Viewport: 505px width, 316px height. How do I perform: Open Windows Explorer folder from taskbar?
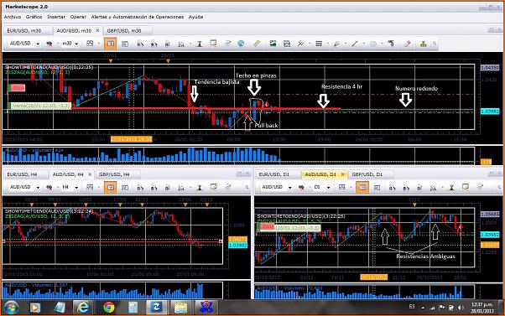180,308
